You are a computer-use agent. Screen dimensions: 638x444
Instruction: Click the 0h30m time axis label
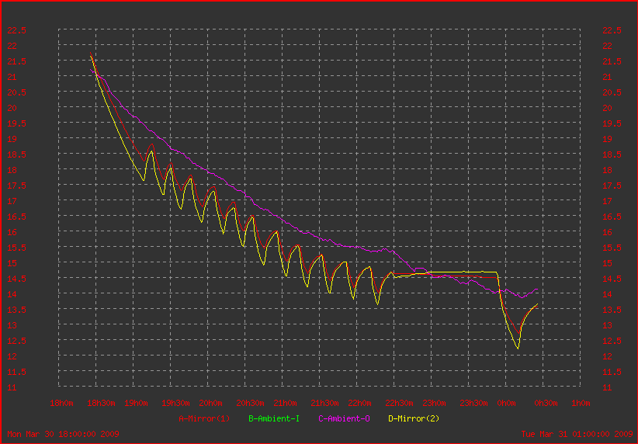546,403
